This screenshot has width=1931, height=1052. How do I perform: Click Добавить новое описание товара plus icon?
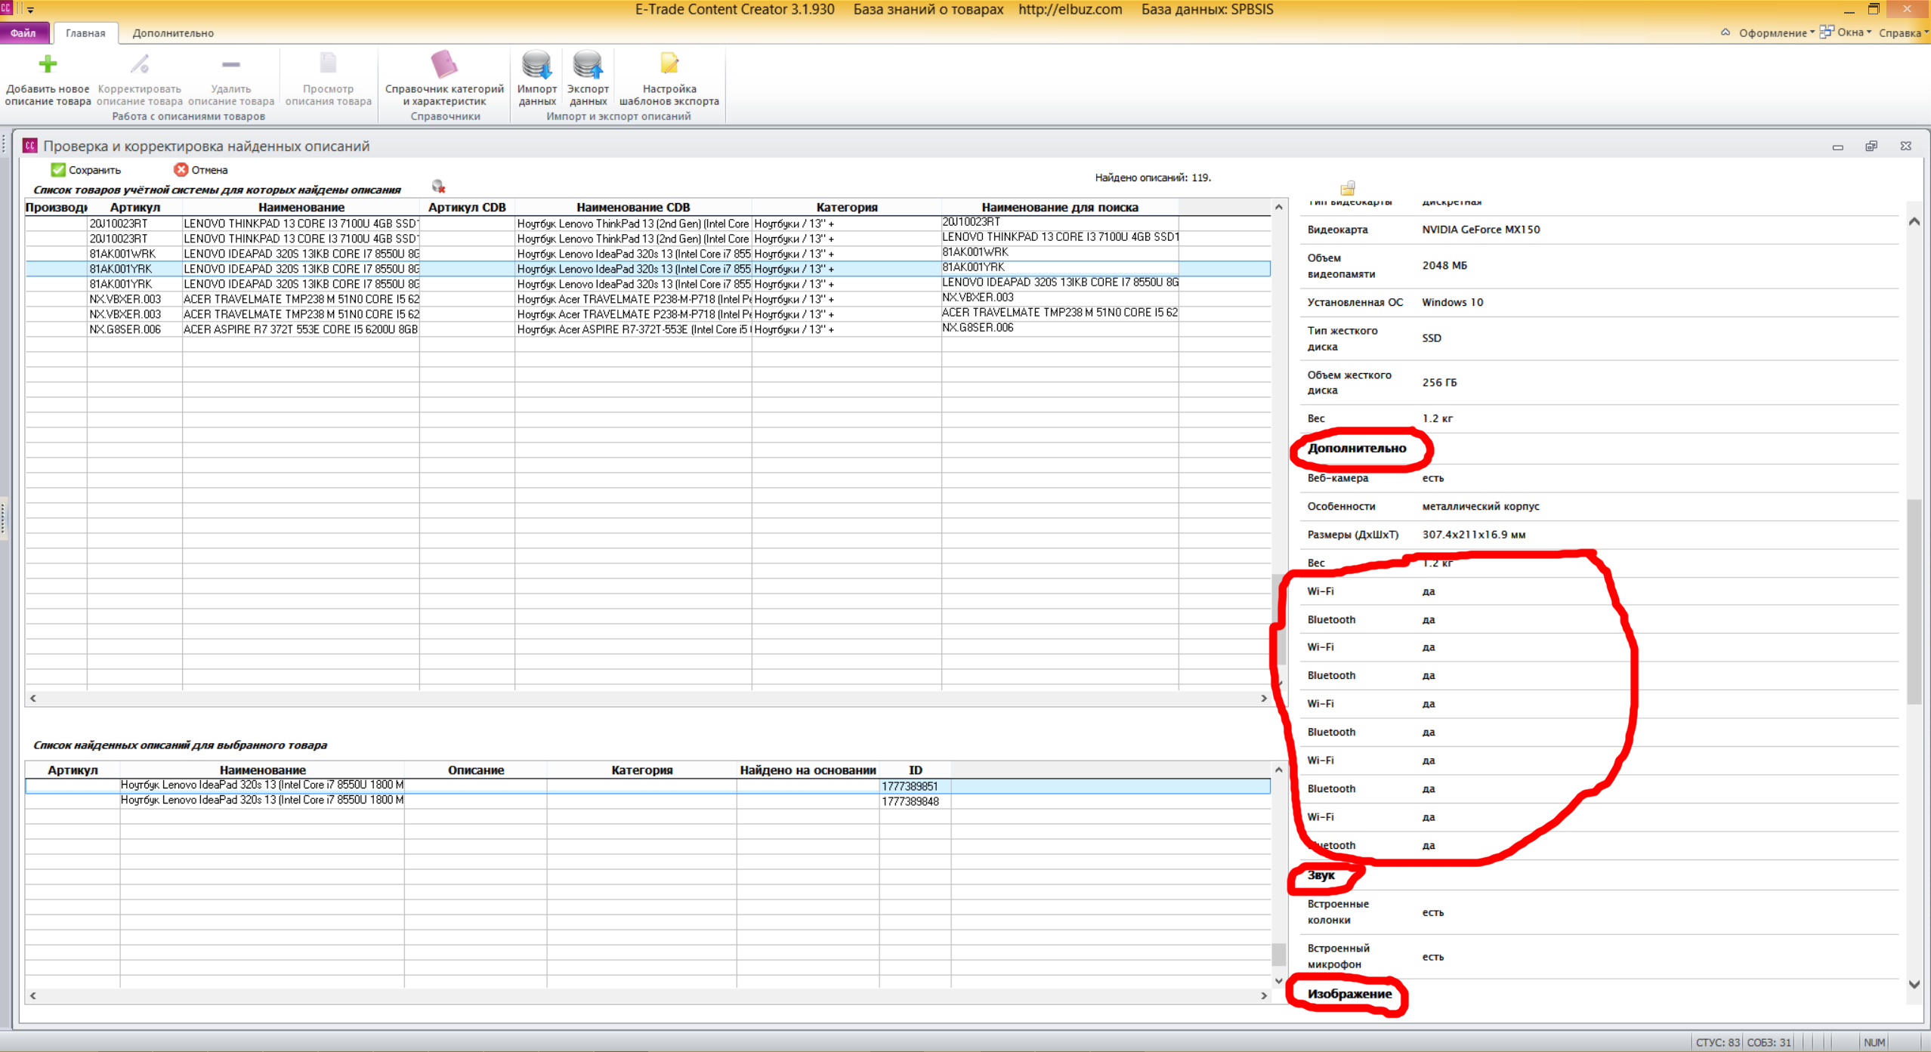pyautogui.click(x=48, y=64)
